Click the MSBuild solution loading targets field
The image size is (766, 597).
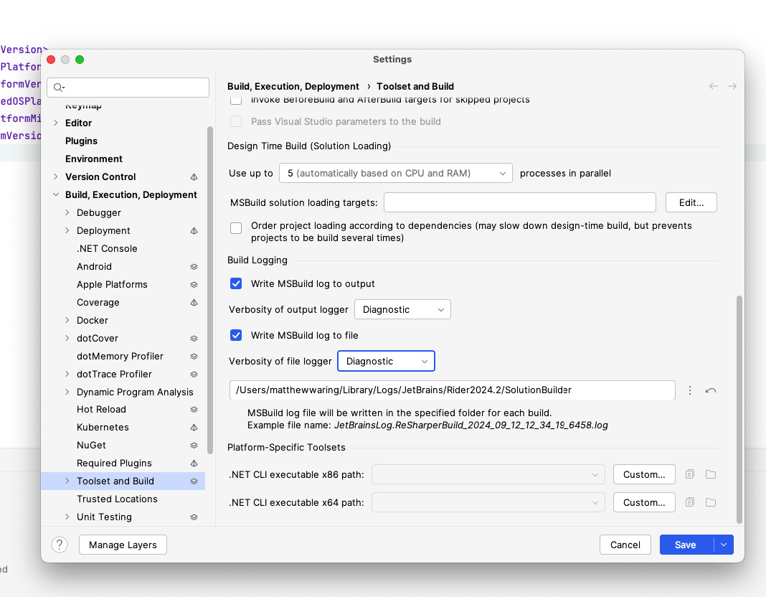(x=520, y=202)
